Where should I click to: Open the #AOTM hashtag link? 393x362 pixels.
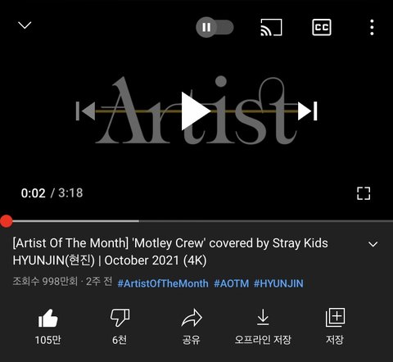(231, 283)
